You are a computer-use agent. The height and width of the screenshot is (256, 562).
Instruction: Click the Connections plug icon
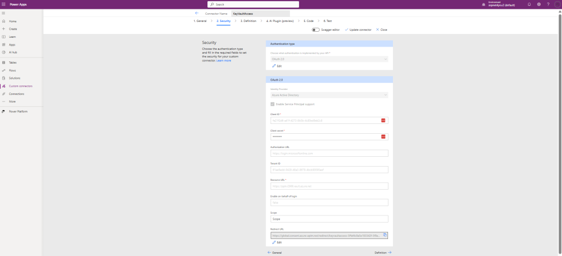(4, 94)
